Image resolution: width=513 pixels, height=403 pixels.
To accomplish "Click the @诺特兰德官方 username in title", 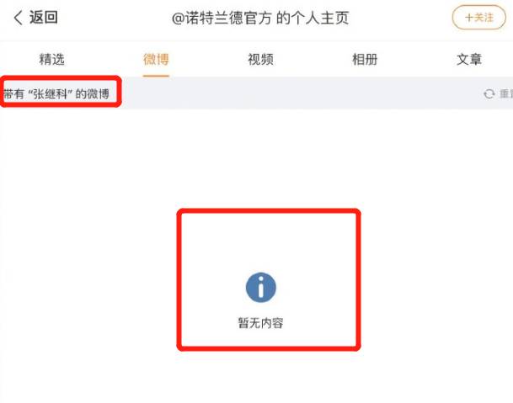I will coord(222,18).
